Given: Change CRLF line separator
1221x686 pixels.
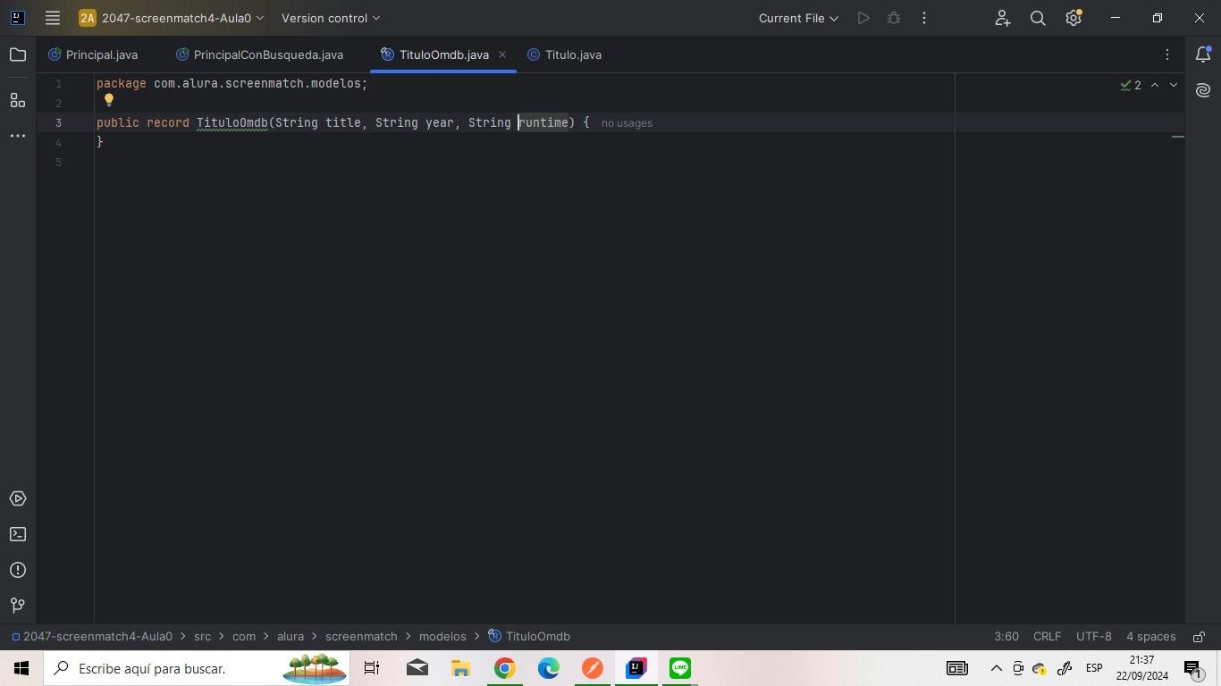Looking at the screenshot, I should point(1047,637).
